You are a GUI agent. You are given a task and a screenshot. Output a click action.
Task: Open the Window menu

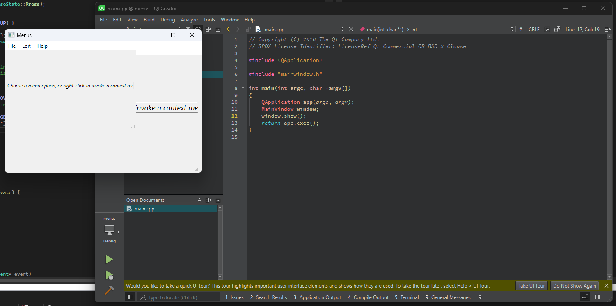(230, 19)
